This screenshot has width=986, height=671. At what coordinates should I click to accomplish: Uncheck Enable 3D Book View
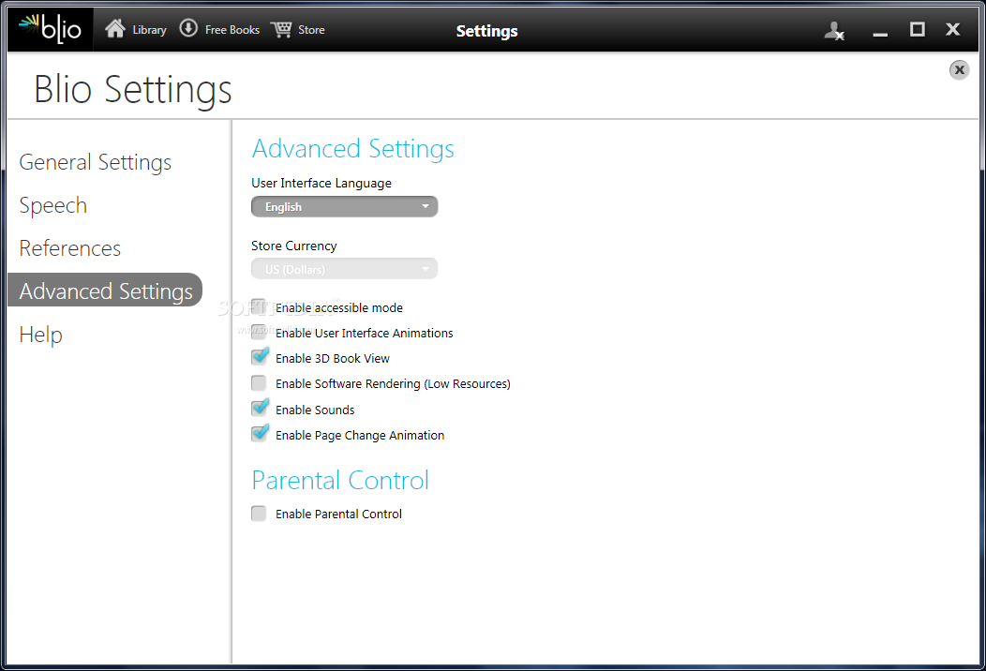pos(259,356)
